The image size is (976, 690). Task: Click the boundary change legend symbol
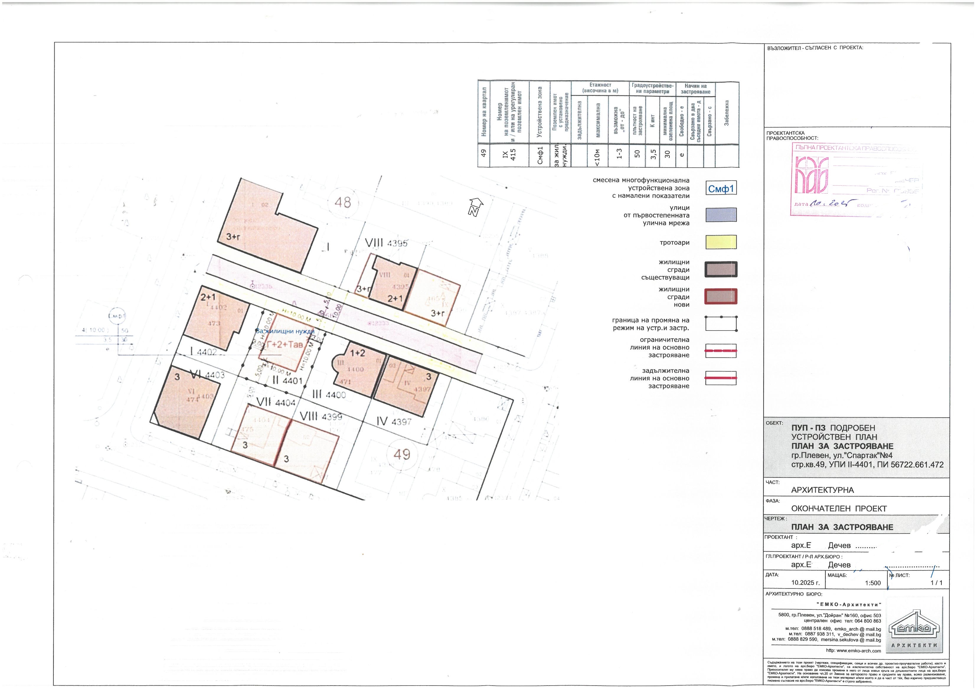coord(721,323)
